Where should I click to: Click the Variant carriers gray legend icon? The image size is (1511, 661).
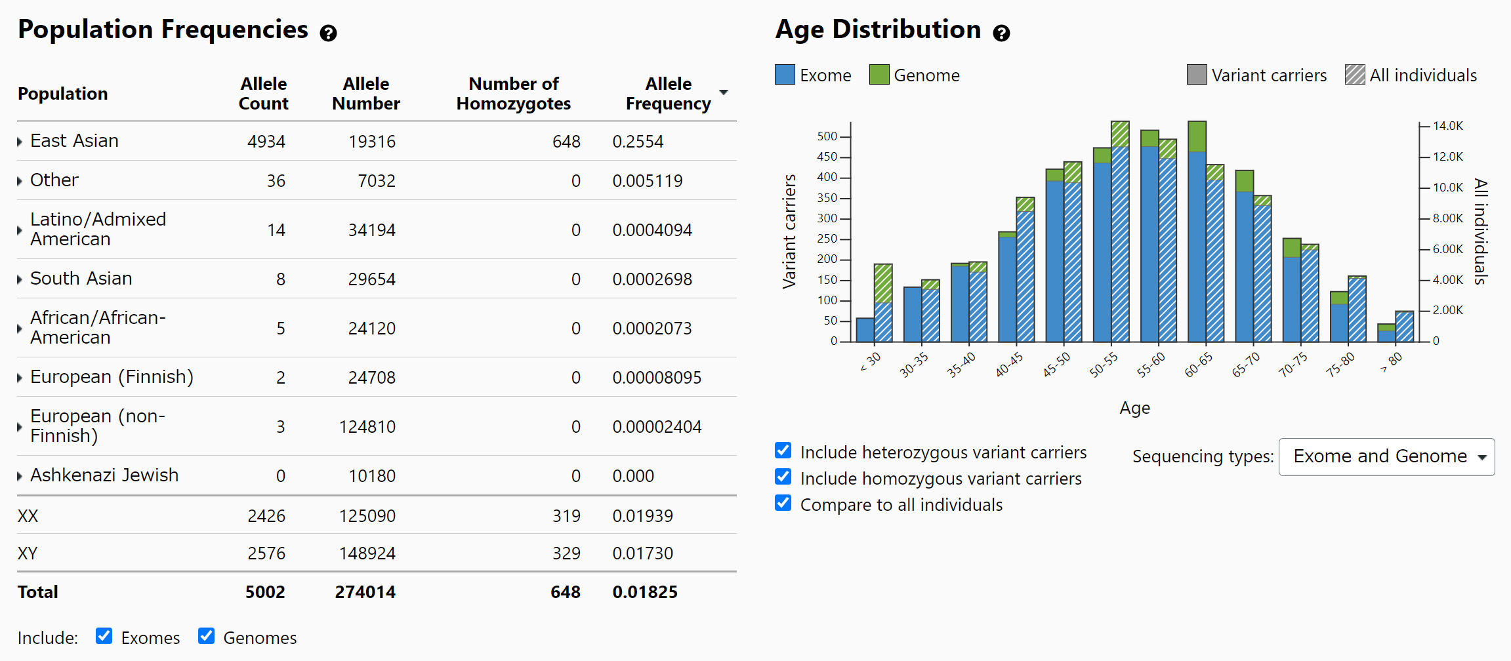1196,75
